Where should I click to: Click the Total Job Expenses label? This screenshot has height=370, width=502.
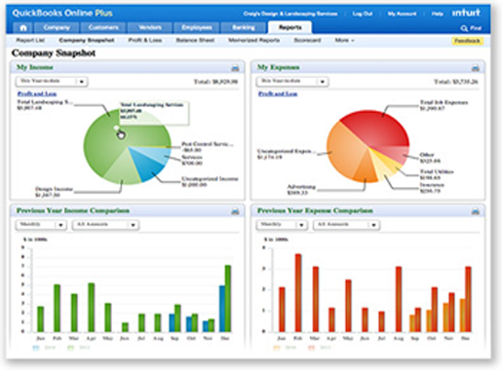(444, 105)
